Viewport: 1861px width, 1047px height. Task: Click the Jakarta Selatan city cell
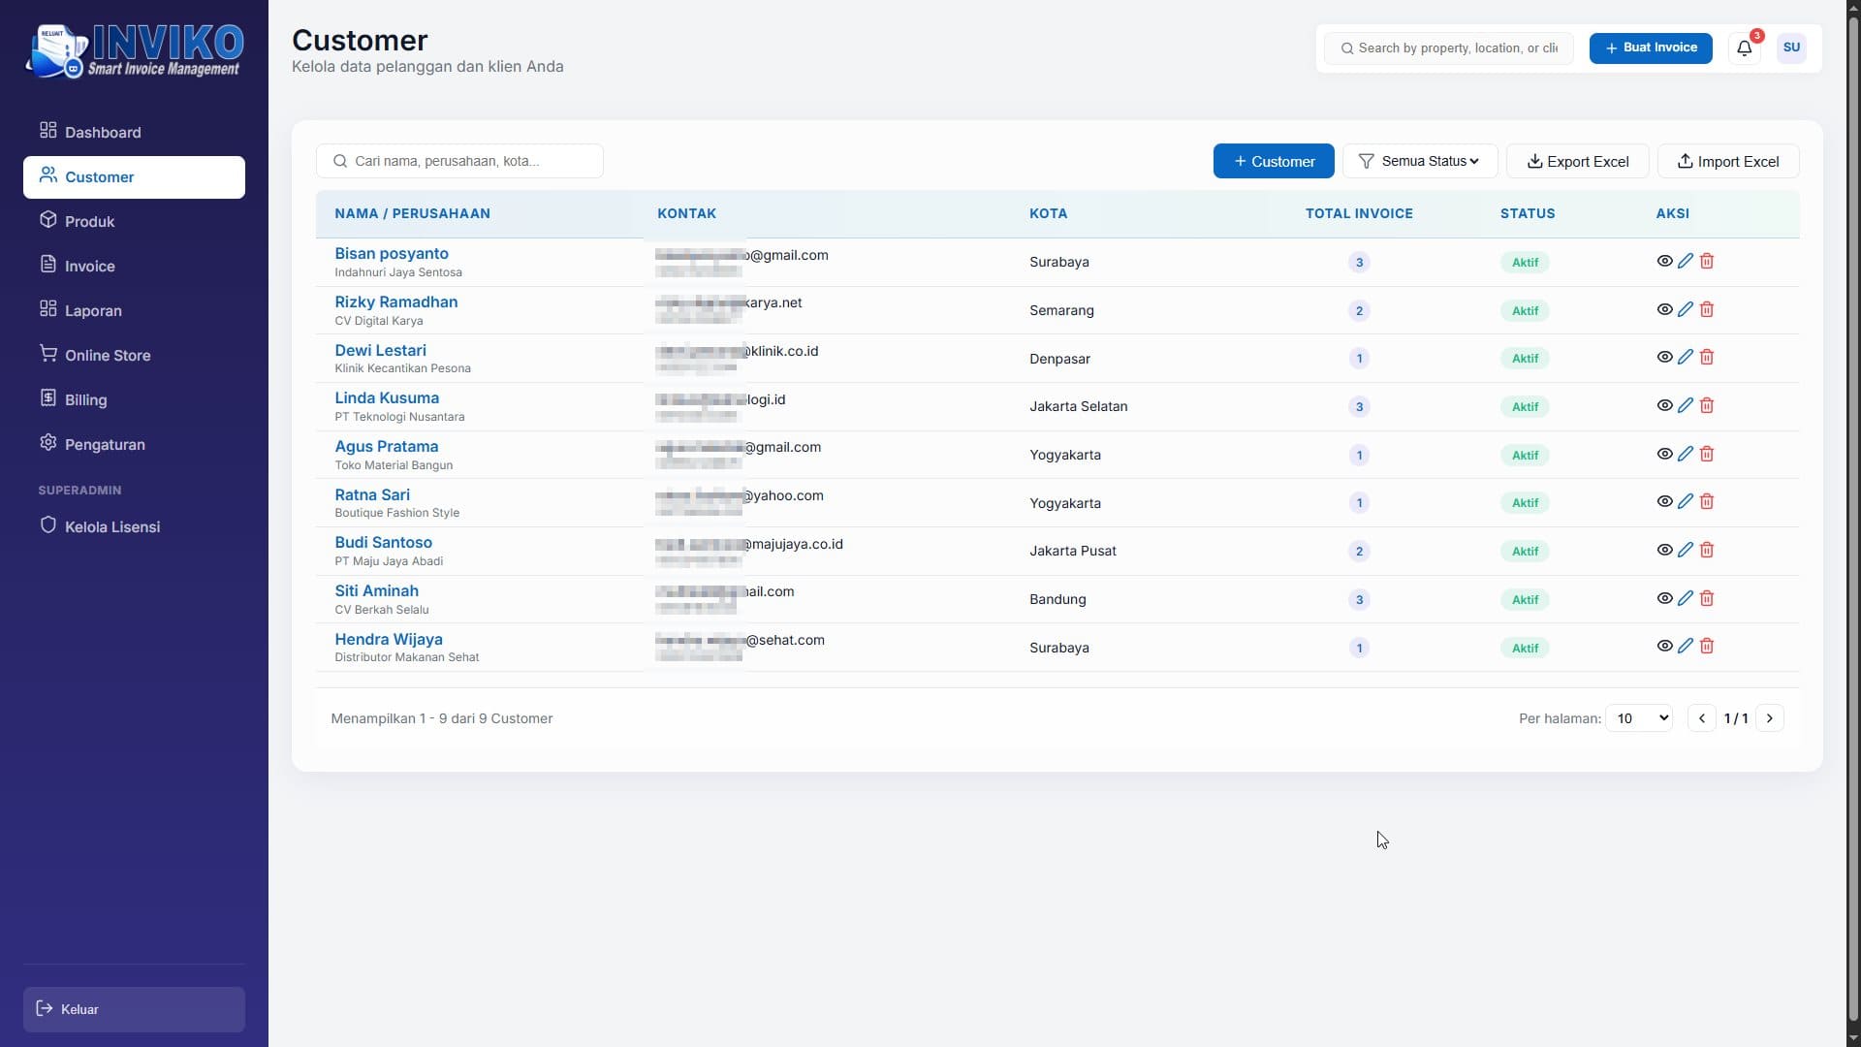point(1078,406)
